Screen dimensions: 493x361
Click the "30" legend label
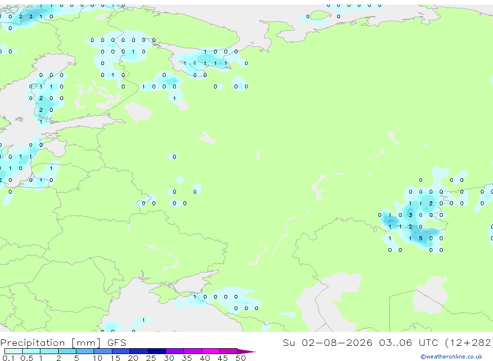tap(169, 358)
